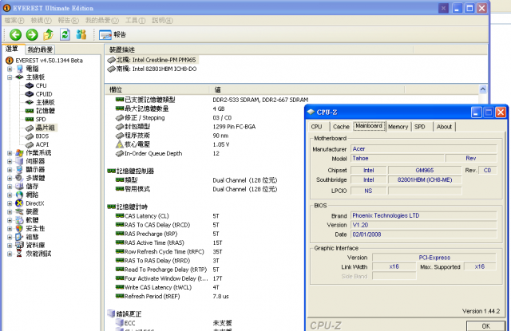Switch to SPD tab in CPU-Z
Viewport: 511px width, 331px height.
[420, 127]
